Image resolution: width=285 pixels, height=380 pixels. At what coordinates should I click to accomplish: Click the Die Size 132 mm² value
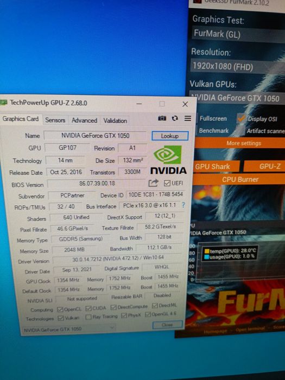tap(133, 160)
